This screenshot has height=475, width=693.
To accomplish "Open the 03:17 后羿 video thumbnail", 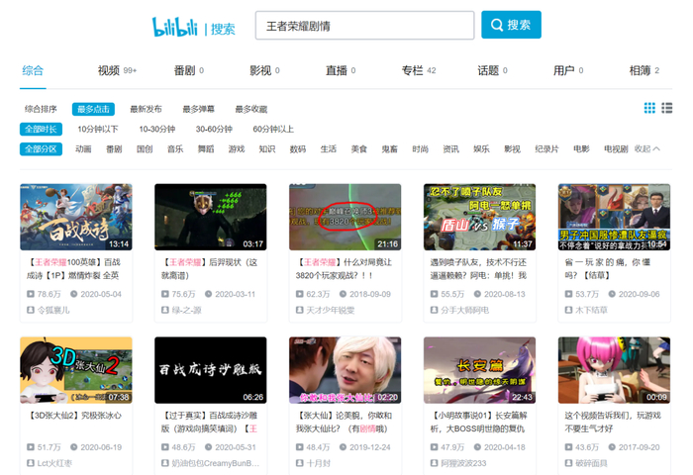I will 210,217.
